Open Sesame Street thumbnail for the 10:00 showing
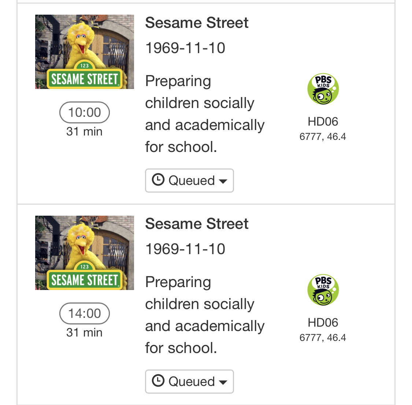 tap(85, 52)
